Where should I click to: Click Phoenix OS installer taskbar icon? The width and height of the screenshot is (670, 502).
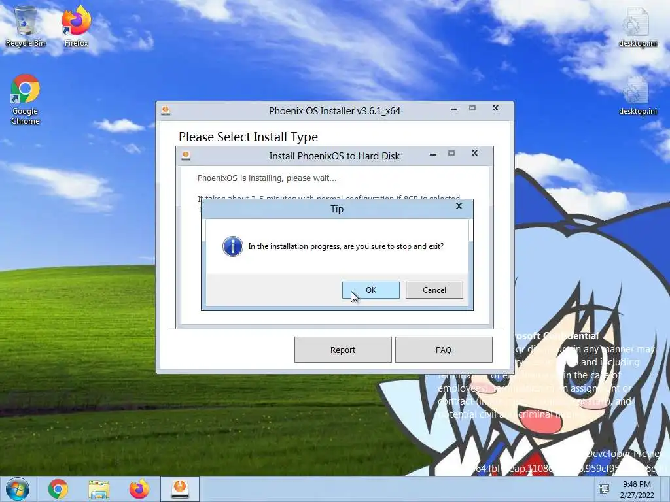[180, 489]
